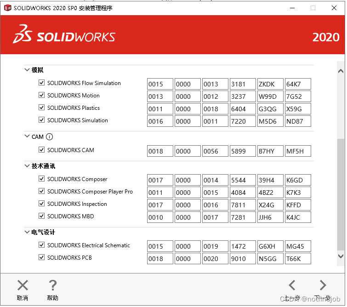Click first serial field of SOLIDWORKS Motion
The width and height of the screenshot is (347, 307).
point(160,97)
